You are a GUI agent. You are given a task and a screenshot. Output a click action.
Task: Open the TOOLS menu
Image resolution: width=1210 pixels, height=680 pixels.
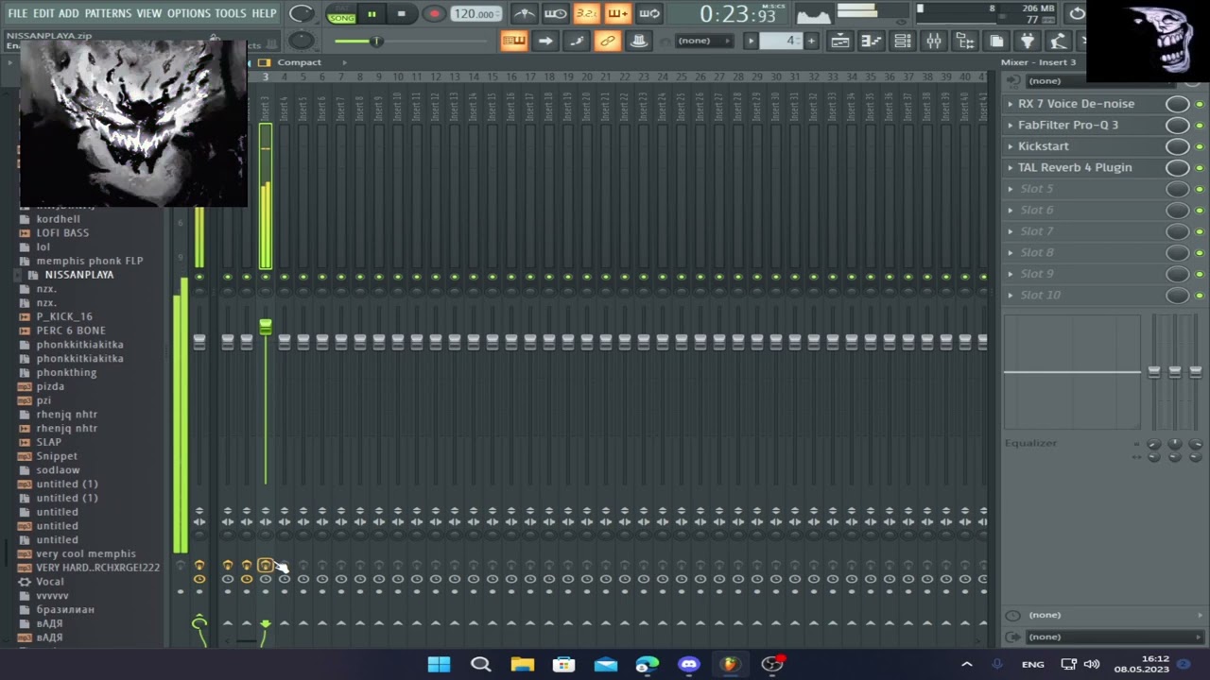click(x=231, y=13)
